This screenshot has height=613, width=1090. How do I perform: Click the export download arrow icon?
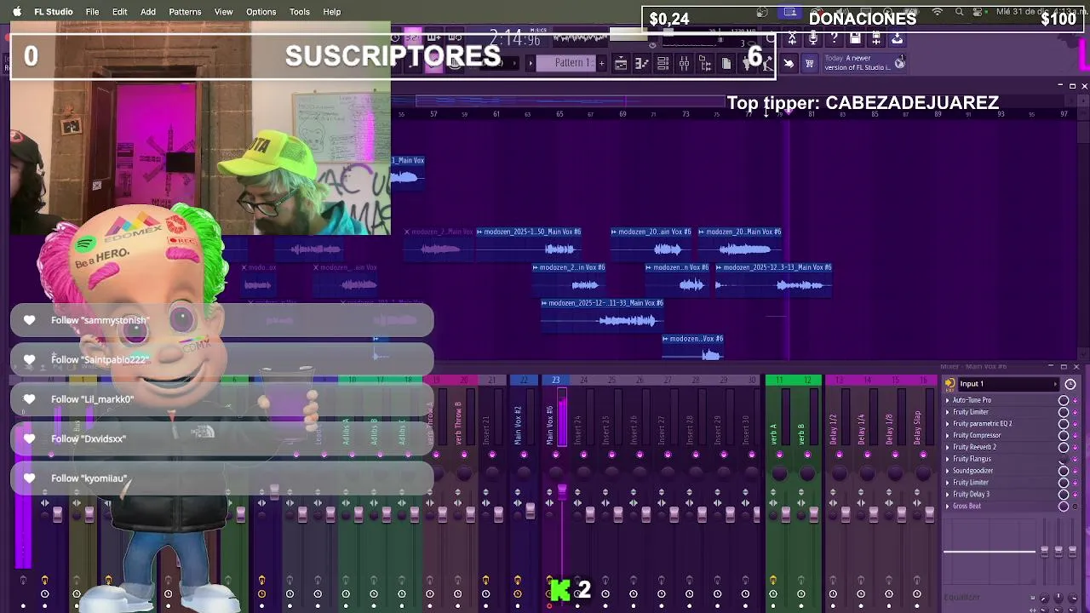pyautogui.click(x=897, y=38)
